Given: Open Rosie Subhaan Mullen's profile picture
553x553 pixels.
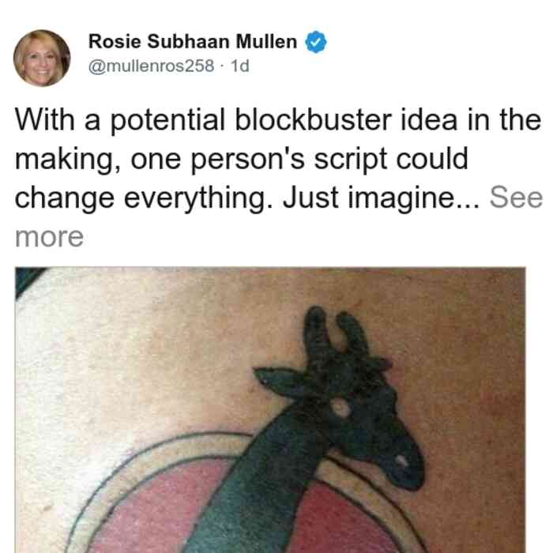Looking at the screenshot, I should coord(42,58).
